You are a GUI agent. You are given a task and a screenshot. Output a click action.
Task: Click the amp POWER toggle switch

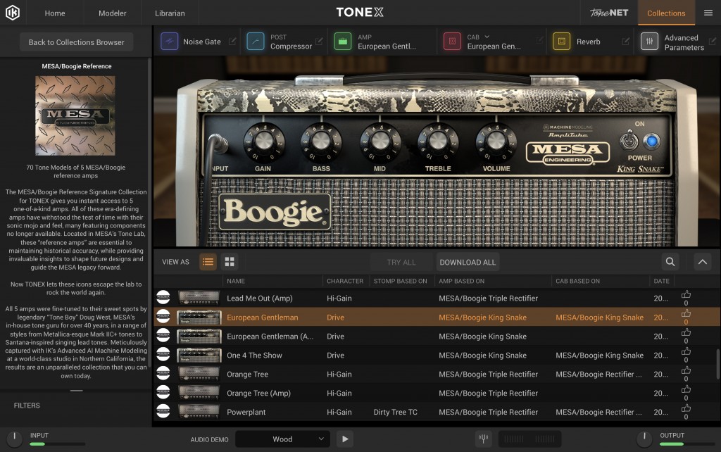tap(629, 140)
